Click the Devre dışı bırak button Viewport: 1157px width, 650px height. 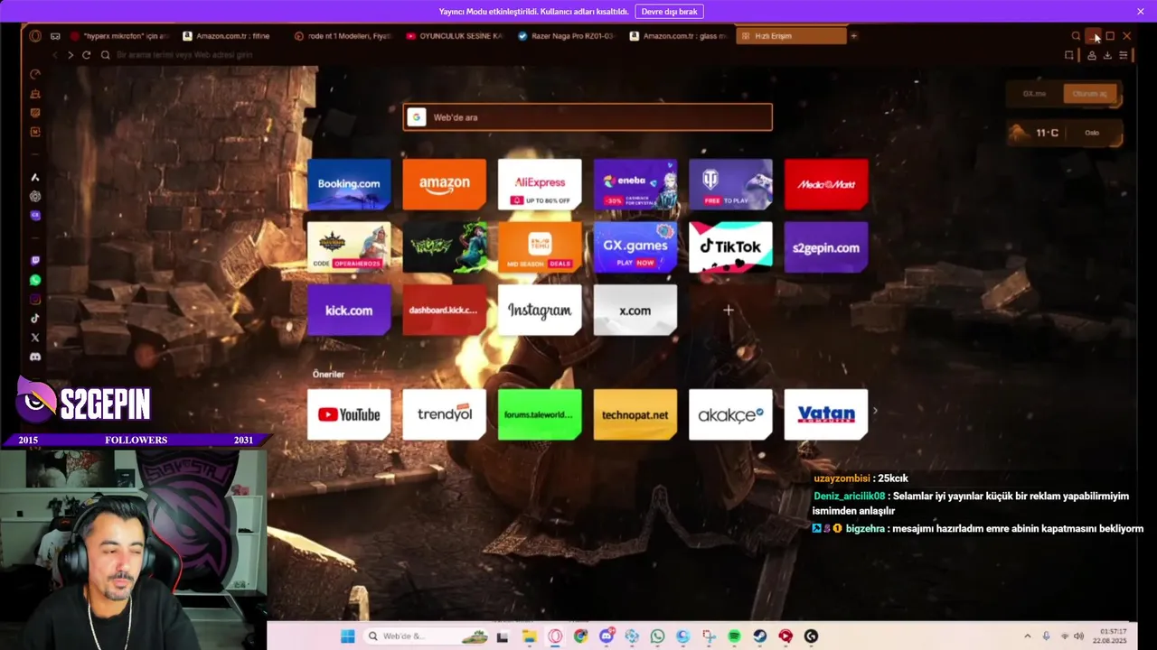pyautogui.click(x=669, y=12)
